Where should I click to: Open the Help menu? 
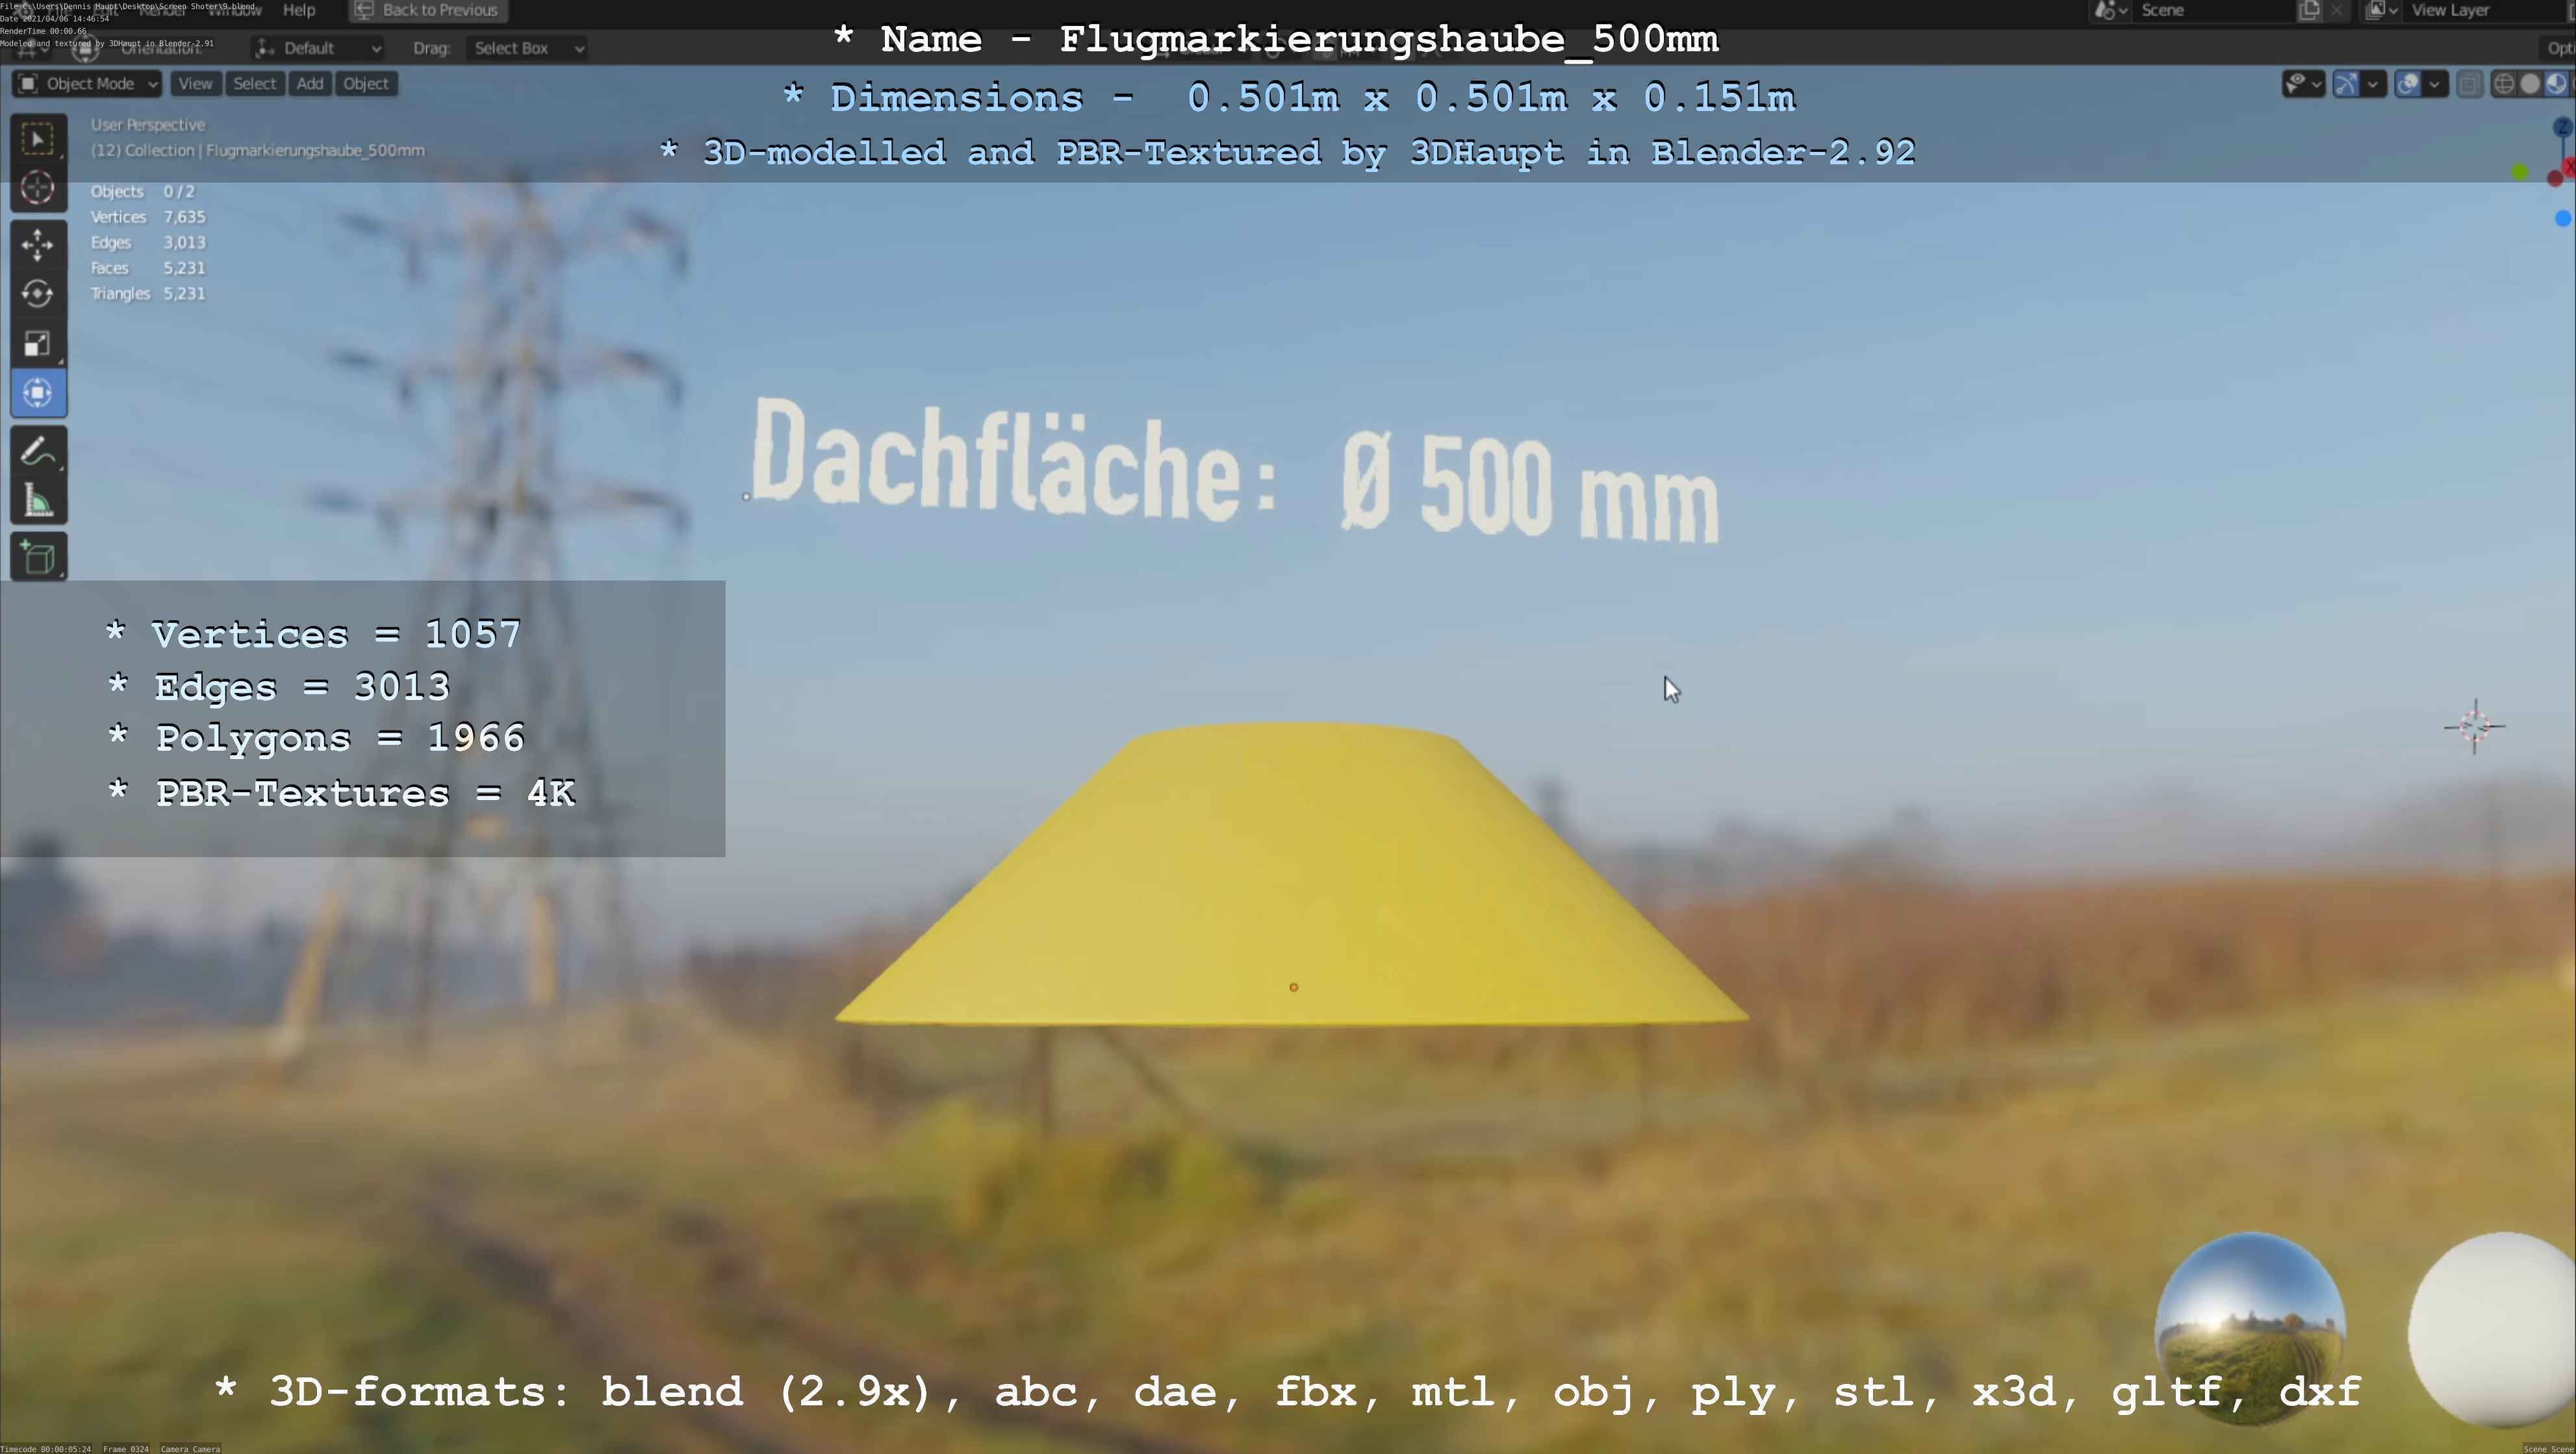pyautogui.click(x=299, y=10)
